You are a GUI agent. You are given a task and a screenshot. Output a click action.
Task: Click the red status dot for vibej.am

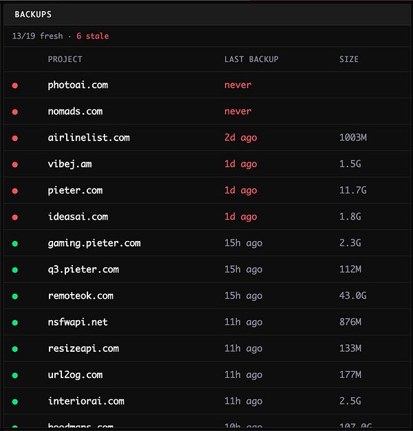point(15,165)
